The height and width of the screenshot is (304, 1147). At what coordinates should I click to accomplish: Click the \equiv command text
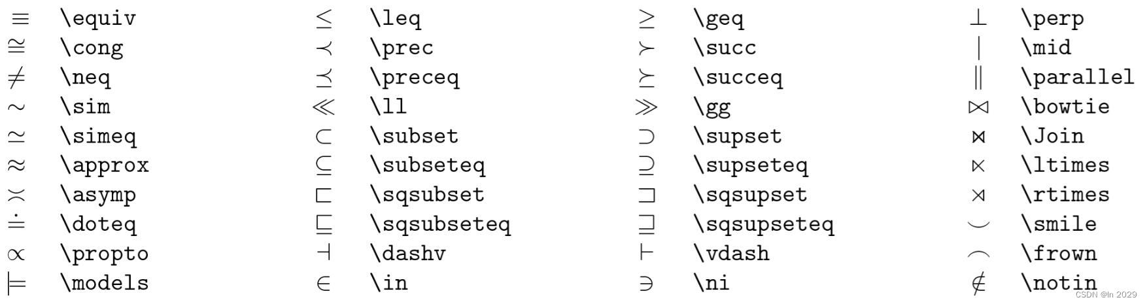98,18
